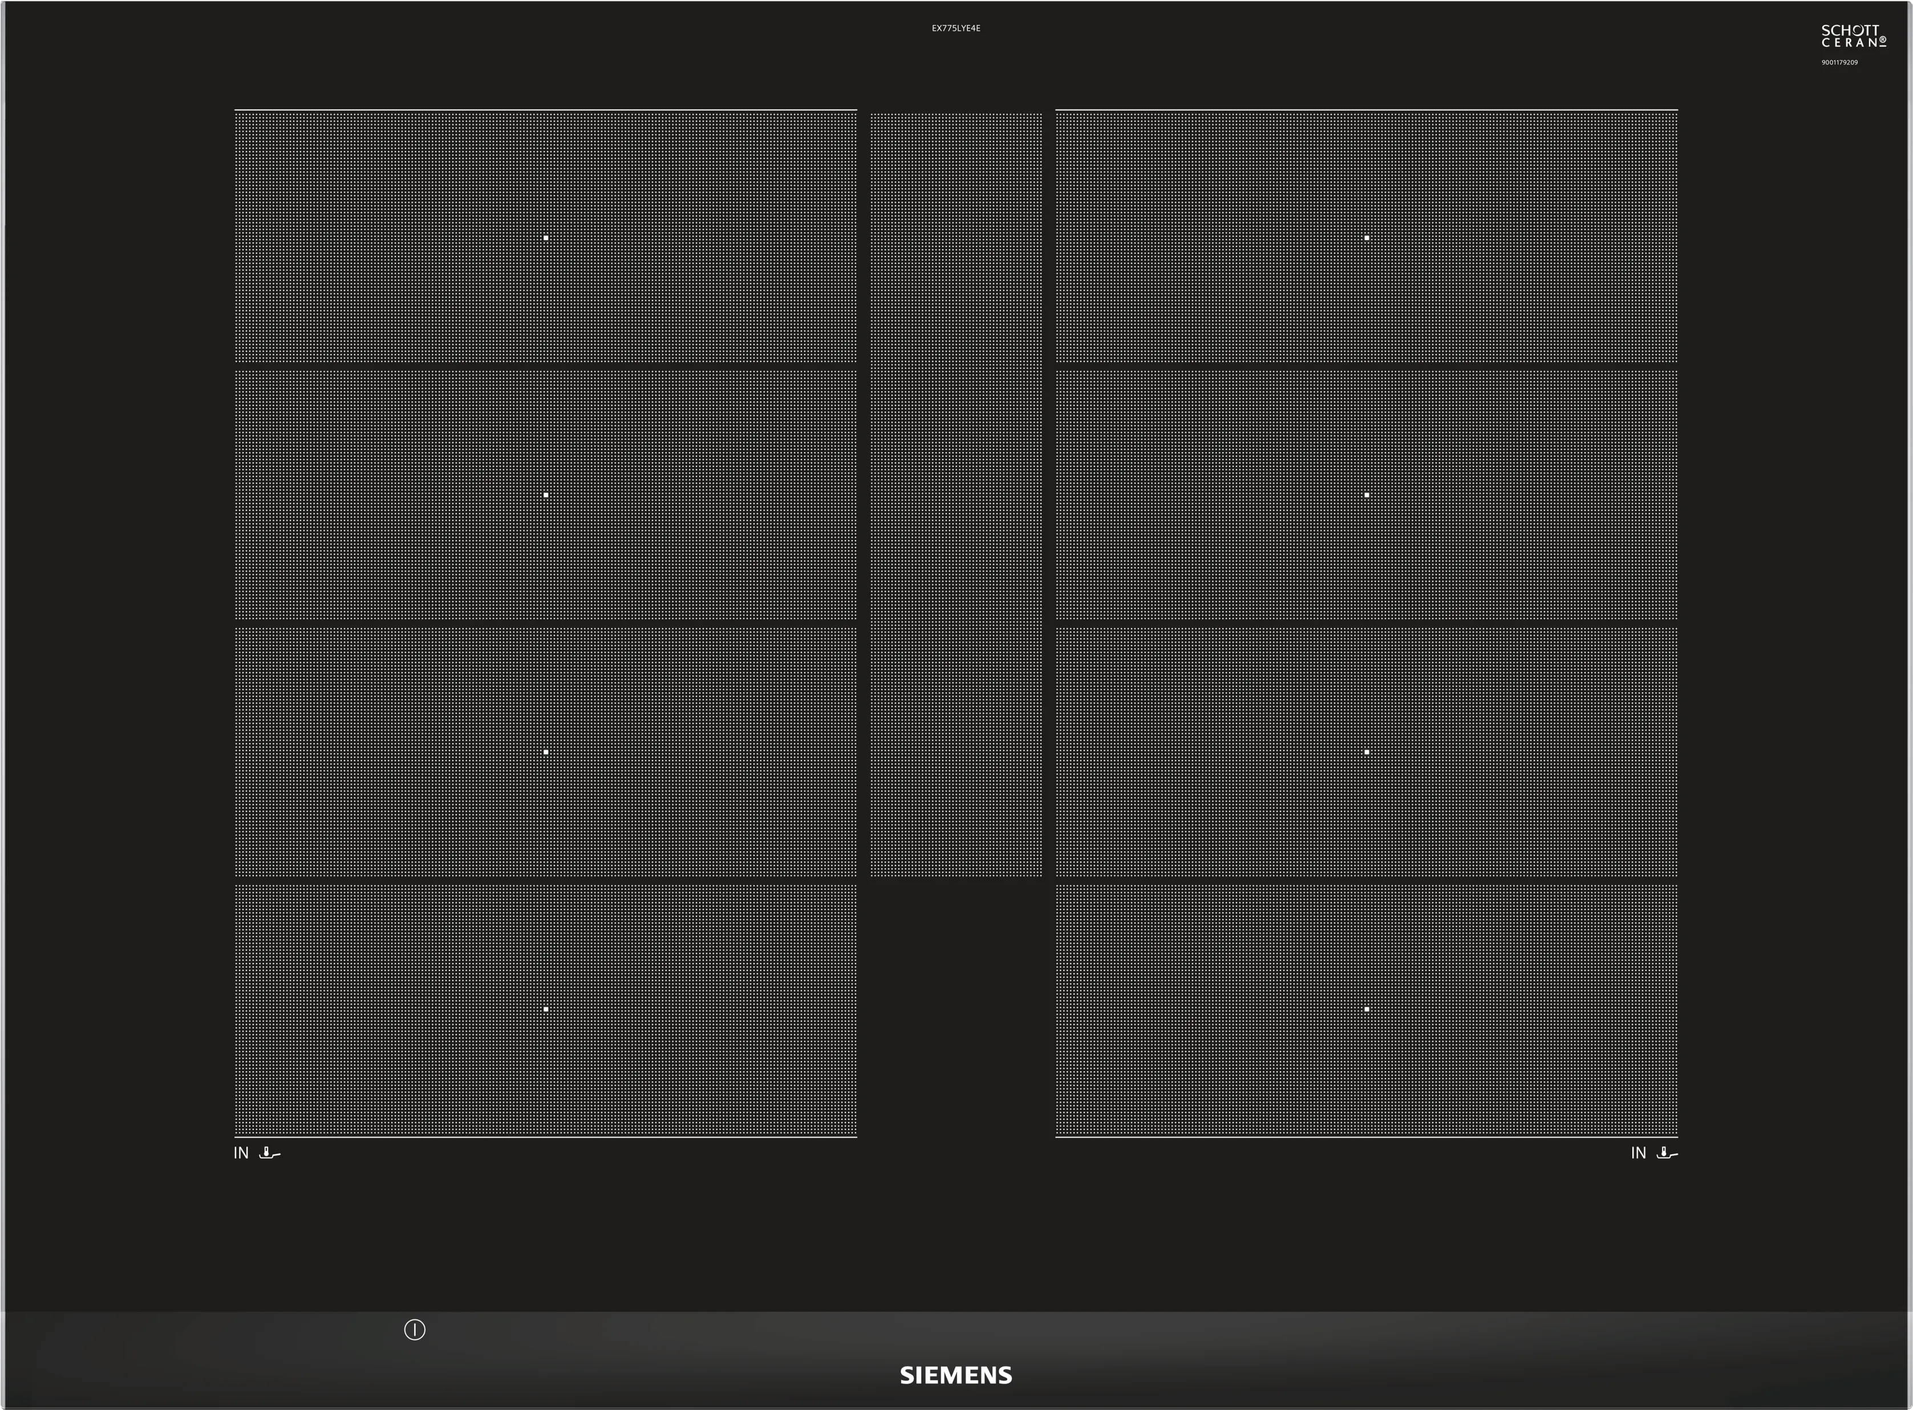Select center dot of bottom-left cooking zone
The width and height of the screenshot is (1913, 1410).
545,1009
